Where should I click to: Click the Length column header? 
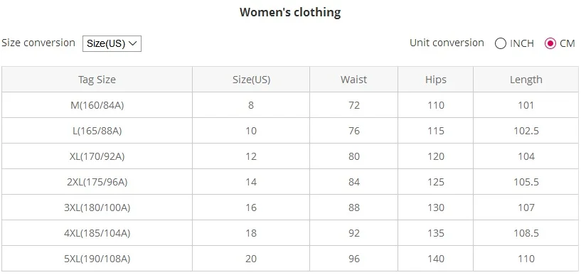pos(526,80)
